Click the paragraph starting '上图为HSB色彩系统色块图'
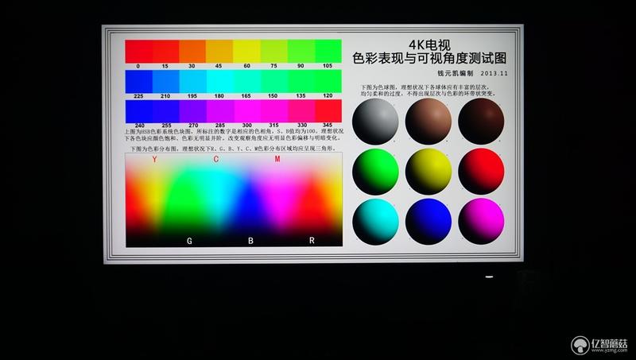The height and width of the screenshot is (360, 636). point(234,135)
